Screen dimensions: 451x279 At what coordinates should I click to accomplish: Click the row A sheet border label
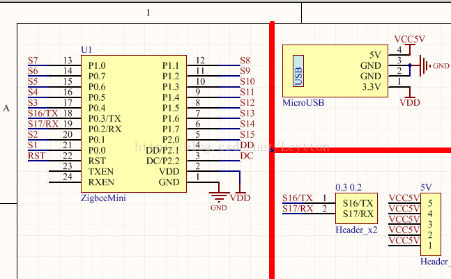(x=7, y=109)
